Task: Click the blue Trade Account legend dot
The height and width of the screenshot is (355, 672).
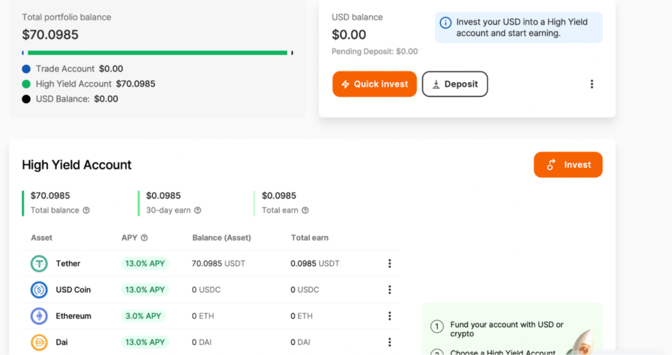Action: (26, 69)
